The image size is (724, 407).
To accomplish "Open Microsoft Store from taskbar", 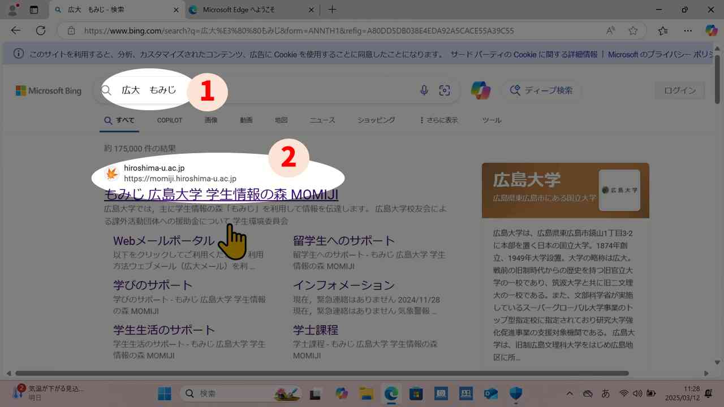I will pyautogui.click(x=416, y=393).
